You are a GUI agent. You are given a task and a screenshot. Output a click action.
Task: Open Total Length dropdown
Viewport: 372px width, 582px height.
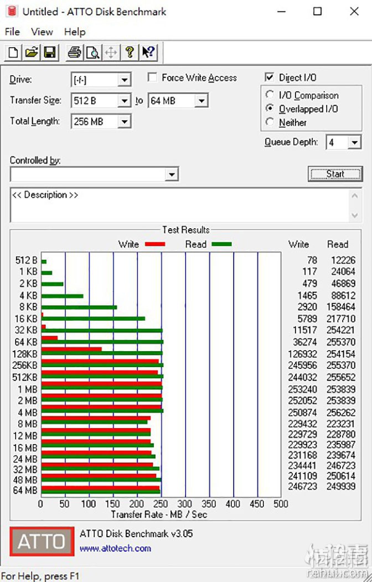coord(124,121)
